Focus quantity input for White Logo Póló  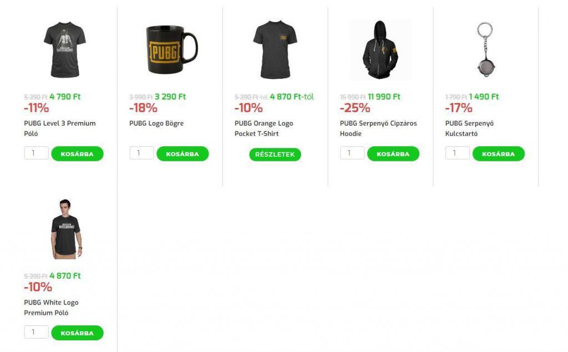pos(36,332)
